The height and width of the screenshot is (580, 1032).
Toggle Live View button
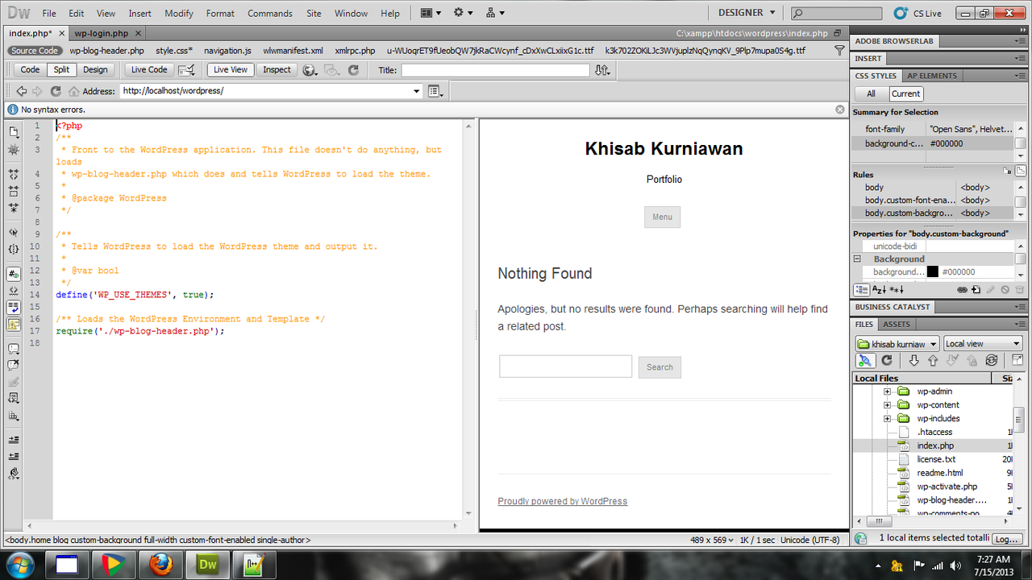[231, 70]
